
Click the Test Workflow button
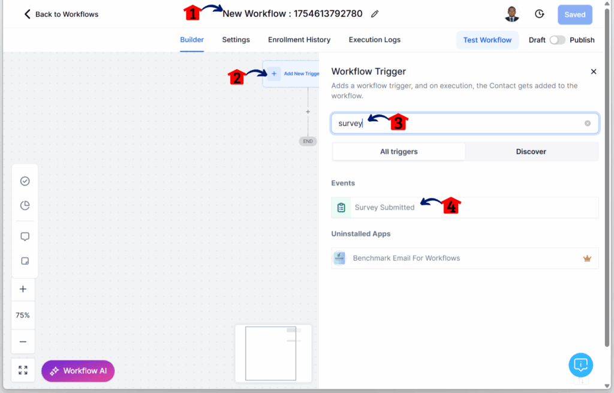(x=487, y=40)
